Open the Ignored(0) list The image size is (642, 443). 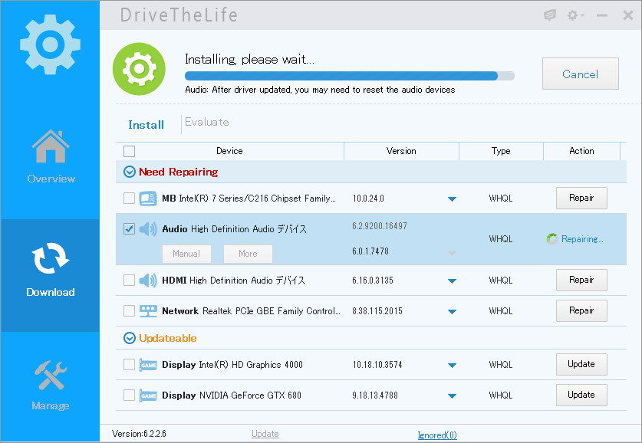pos(436,434)
